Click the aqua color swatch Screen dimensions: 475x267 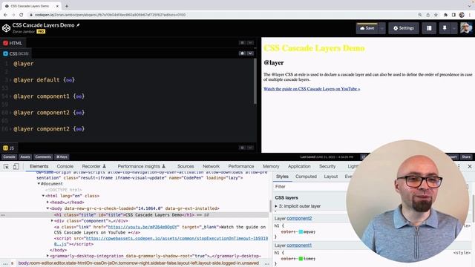point(301,232)
